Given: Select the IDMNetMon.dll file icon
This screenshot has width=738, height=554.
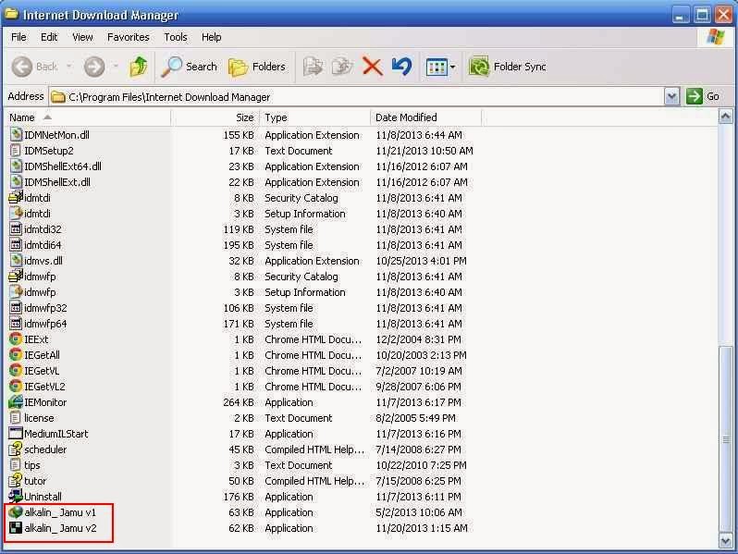Looking at the screenshot, I should coord(16,135).
